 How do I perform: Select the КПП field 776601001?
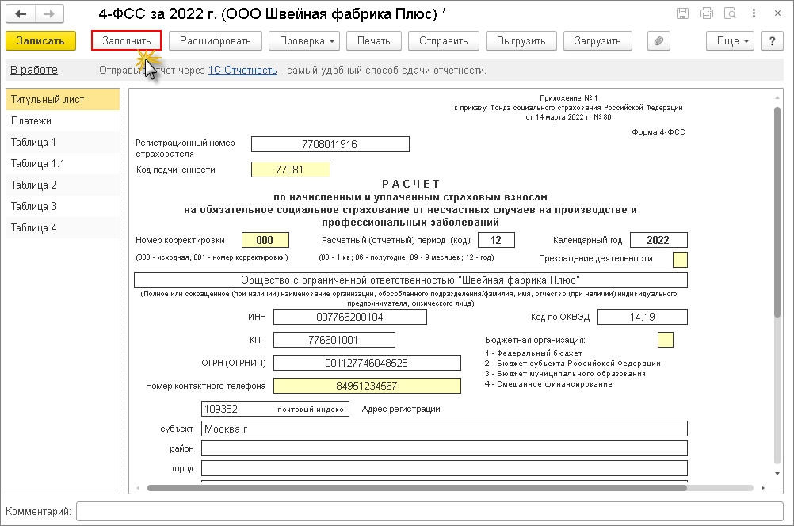pos(334,340)
